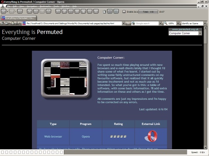Image resolution: width=209 pixels, height=156 pixels.
Task: Open the Wand icon dropdown arrow
Action: click(20, 23)
